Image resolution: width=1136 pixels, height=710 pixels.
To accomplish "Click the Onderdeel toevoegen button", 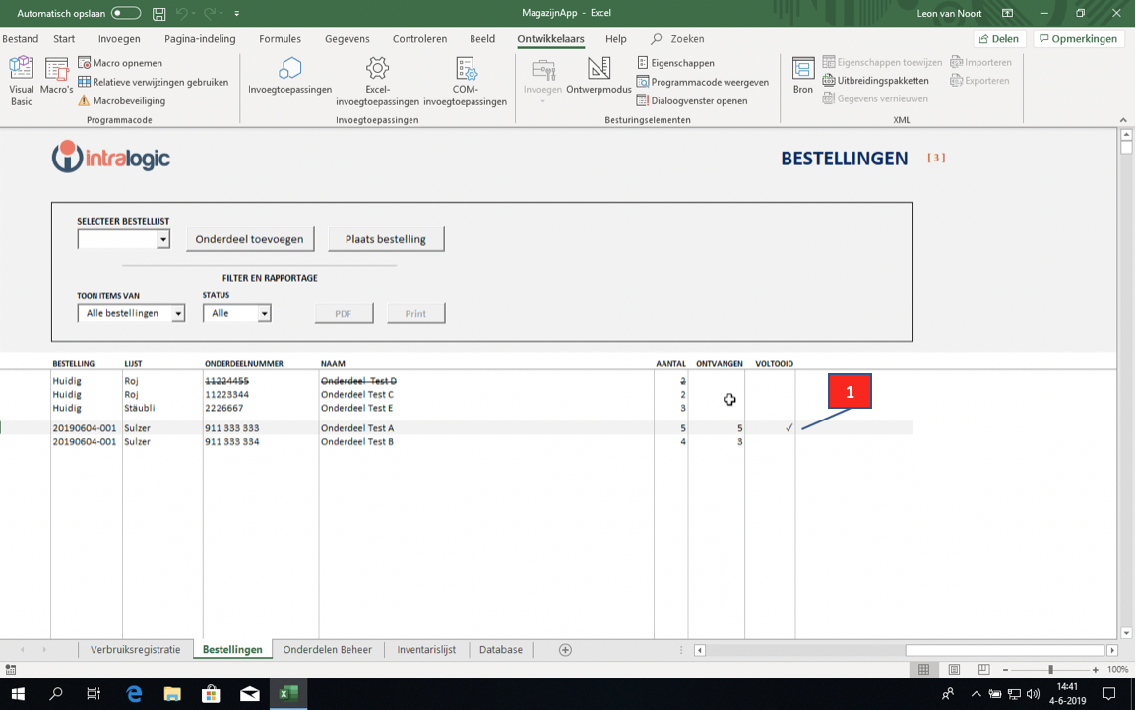I will pos(250,239).
